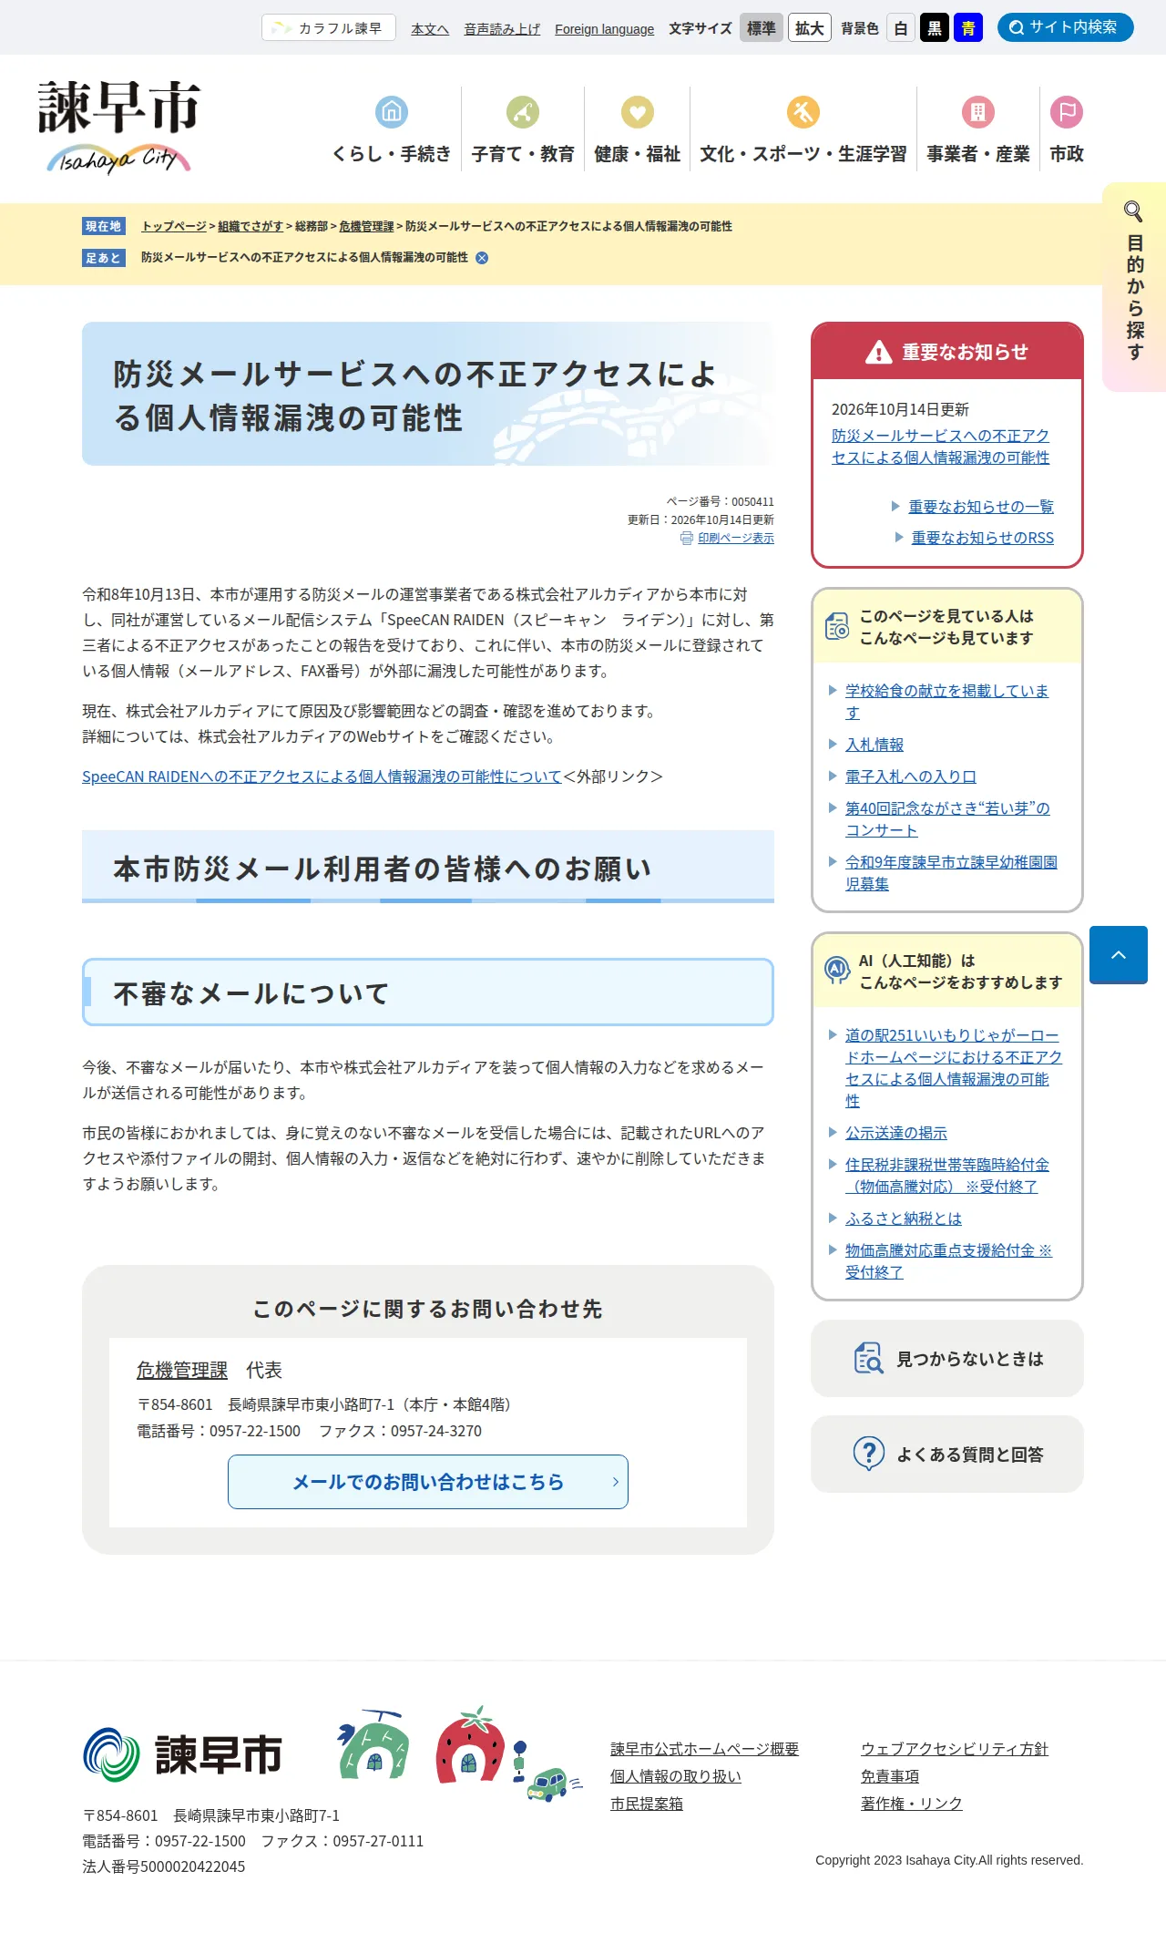Open ふるさと納税とは link

904,1218
